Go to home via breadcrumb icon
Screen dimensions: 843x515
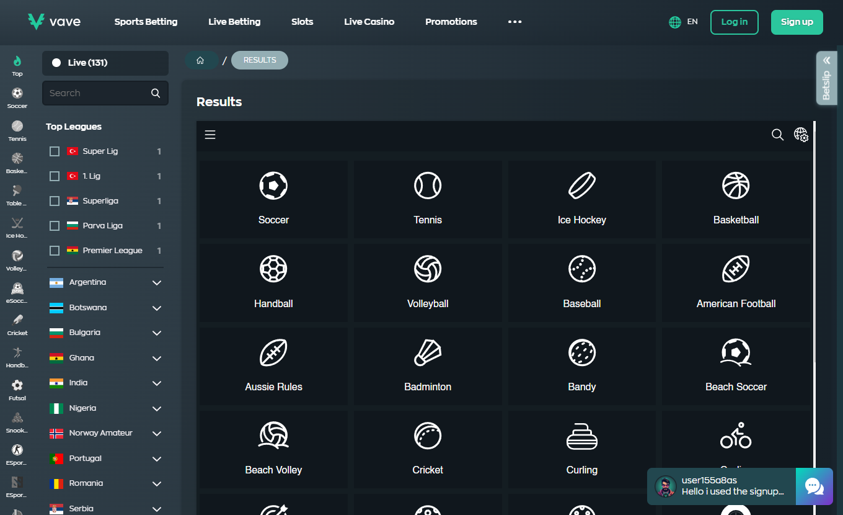point(200,60)
